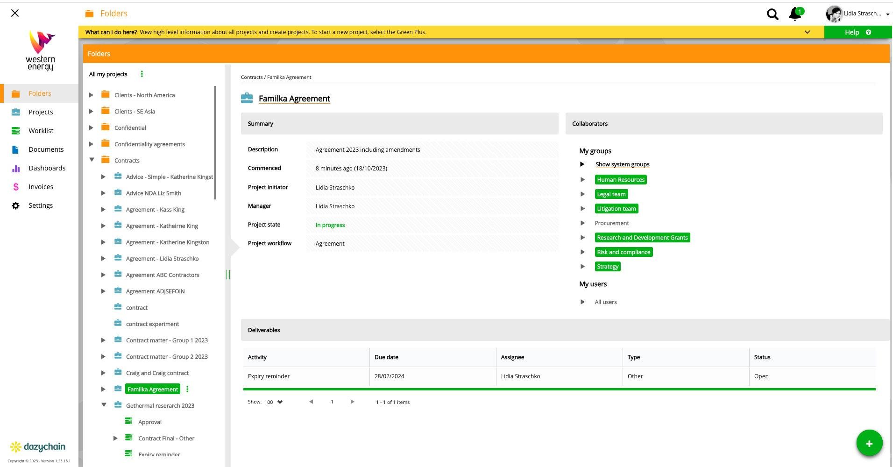Screen dimensions: 893x467
Task: Click the Show system groups link
Action: pos(622,164)
